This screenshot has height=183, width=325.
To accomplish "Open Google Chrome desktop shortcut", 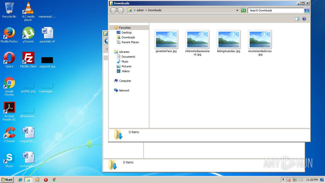I will click(x=9, y=86).
